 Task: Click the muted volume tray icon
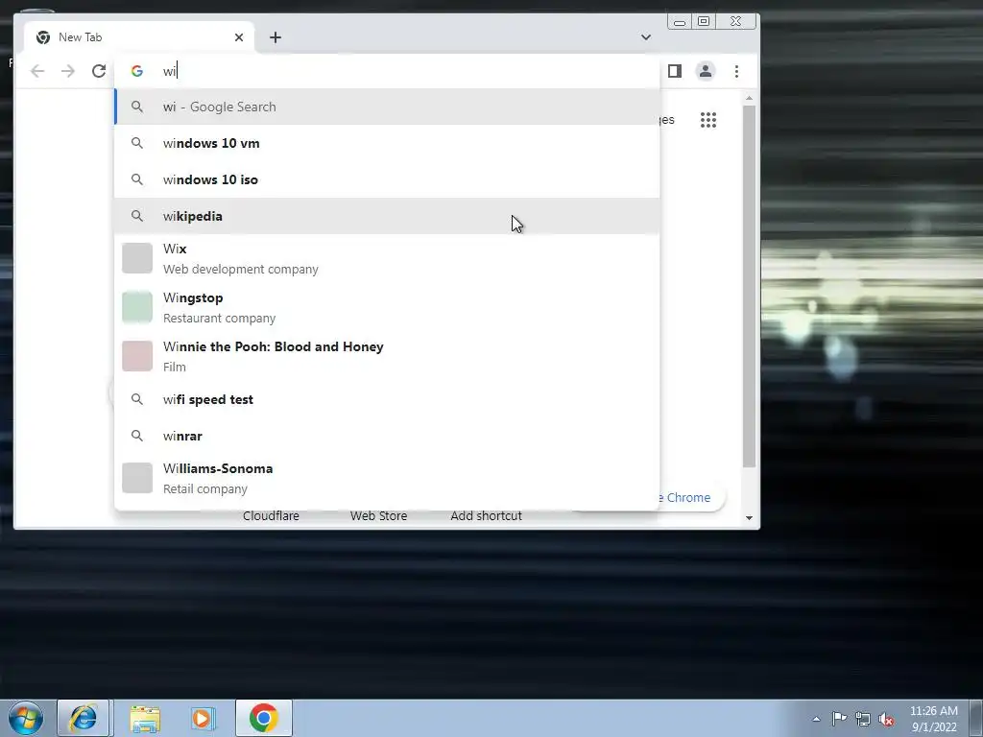point(886,719)
